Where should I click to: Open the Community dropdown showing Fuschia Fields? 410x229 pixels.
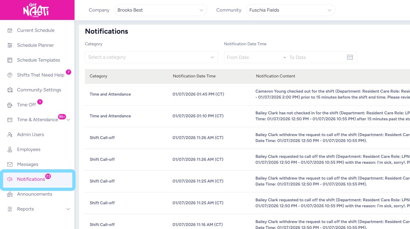pos(290,10)
